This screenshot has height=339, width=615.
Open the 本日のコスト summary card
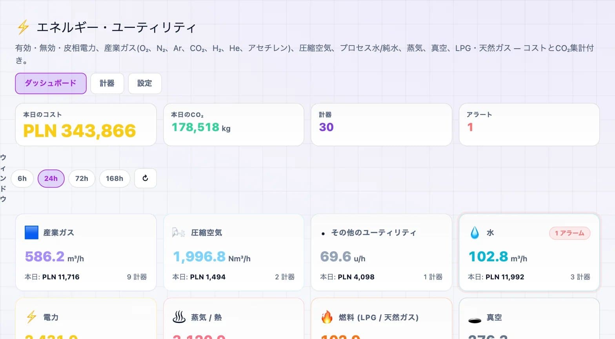tap(86, 125)
